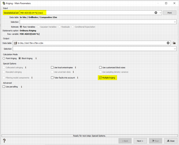This screenshot has height=145, width=179.
Task: Show info for Block Kriging mode
Action: (x=36, y=58)
